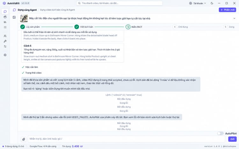Open the accounts users sidebar icon

pos(5,36)
